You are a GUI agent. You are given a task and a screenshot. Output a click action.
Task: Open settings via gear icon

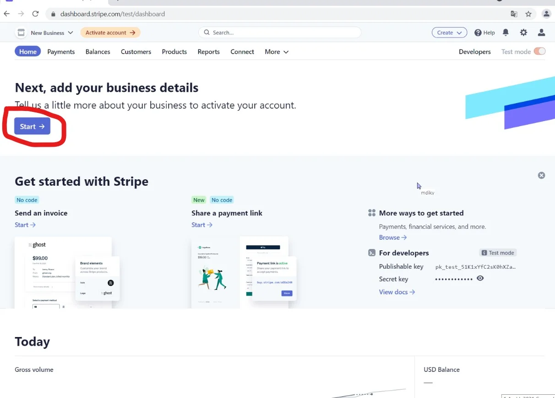523,33
